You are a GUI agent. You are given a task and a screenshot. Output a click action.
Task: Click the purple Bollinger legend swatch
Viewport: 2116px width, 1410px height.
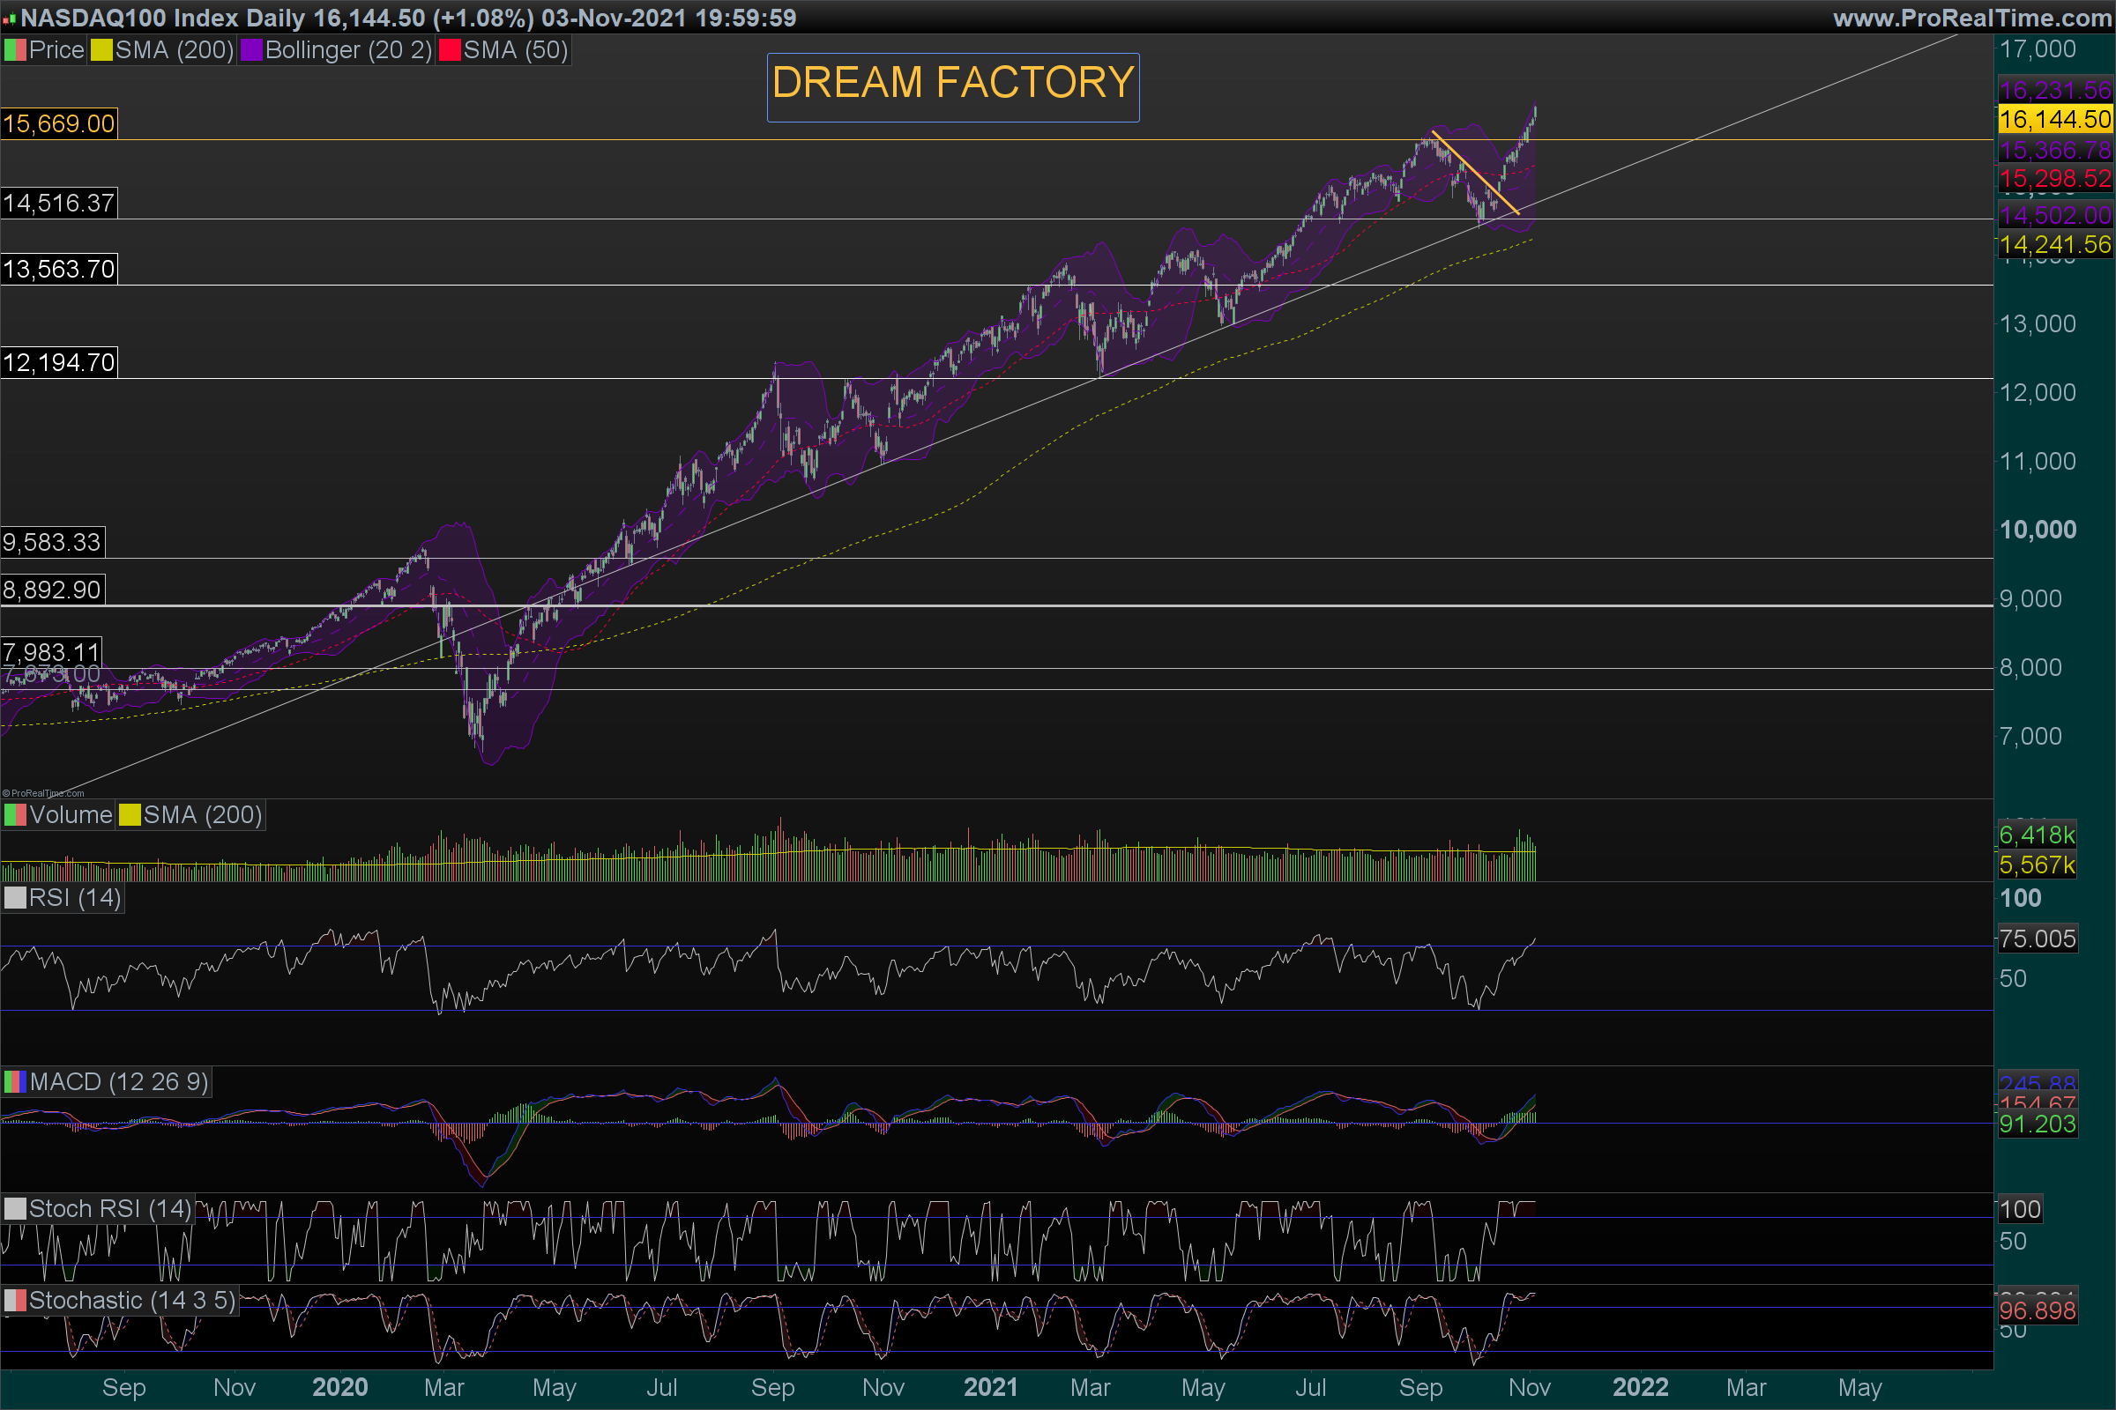(251, 50)
